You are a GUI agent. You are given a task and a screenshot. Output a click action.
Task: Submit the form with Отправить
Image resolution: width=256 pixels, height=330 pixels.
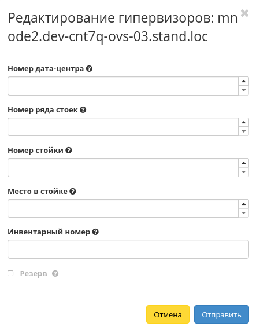coord(221,314)
